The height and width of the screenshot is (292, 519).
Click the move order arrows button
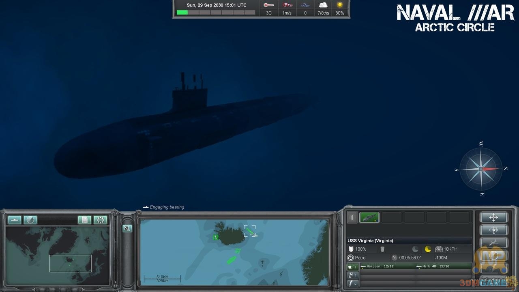493,217
